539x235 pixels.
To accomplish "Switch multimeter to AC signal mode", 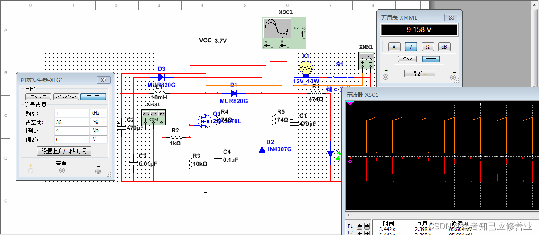I will tap(407, 59).
